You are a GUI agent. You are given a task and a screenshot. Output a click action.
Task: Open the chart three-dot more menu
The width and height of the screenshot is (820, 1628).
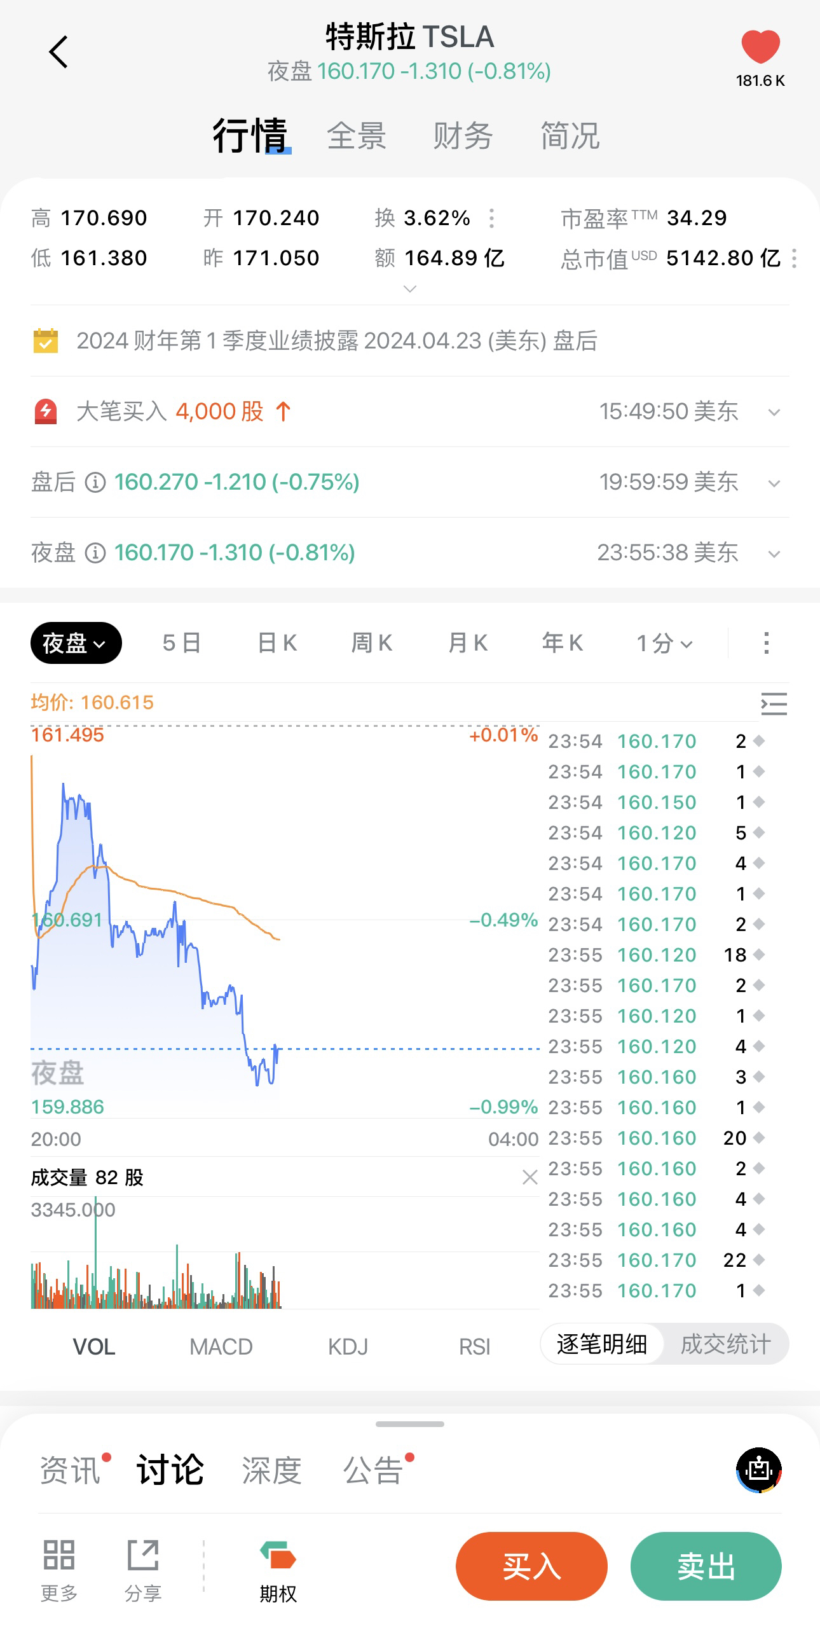pyautogui.click(x=767, y=643)
